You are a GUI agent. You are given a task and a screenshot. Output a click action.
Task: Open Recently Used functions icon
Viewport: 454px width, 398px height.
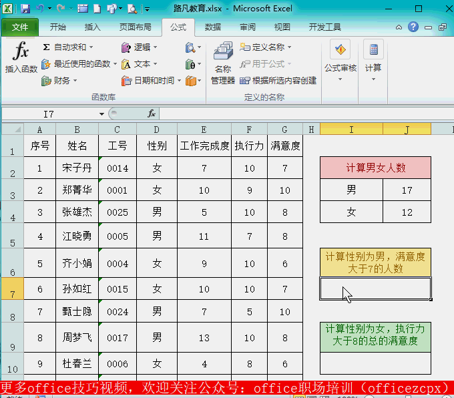(x=46, y=63)
